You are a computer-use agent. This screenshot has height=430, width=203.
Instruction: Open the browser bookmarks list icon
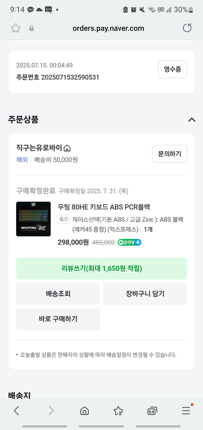[x=118, y=411]
